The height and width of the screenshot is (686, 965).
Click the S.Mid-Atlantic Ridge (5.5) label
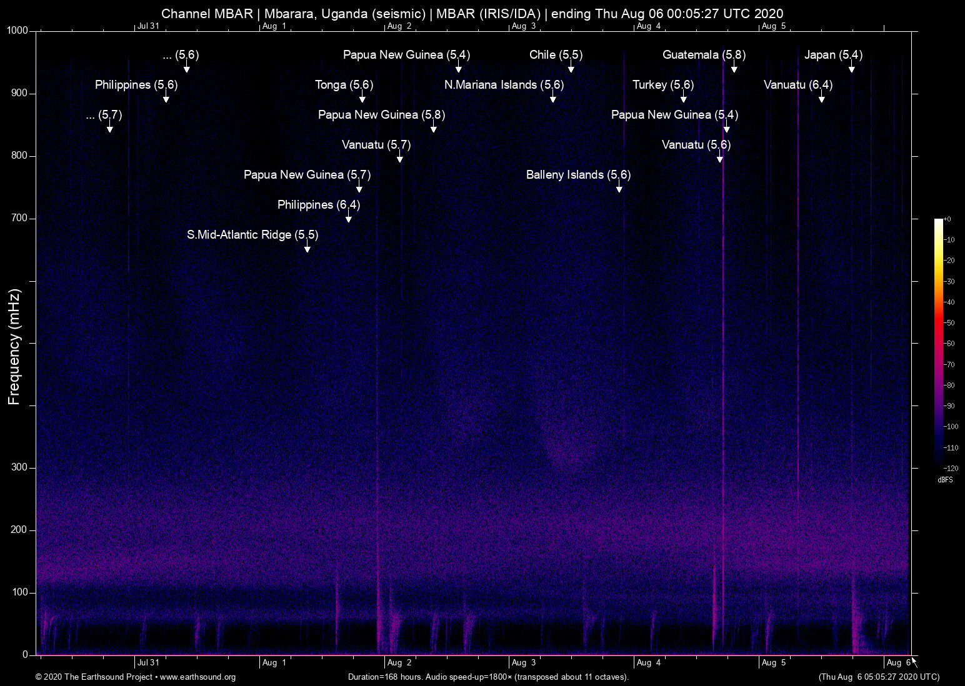click(x=252, y=235)
